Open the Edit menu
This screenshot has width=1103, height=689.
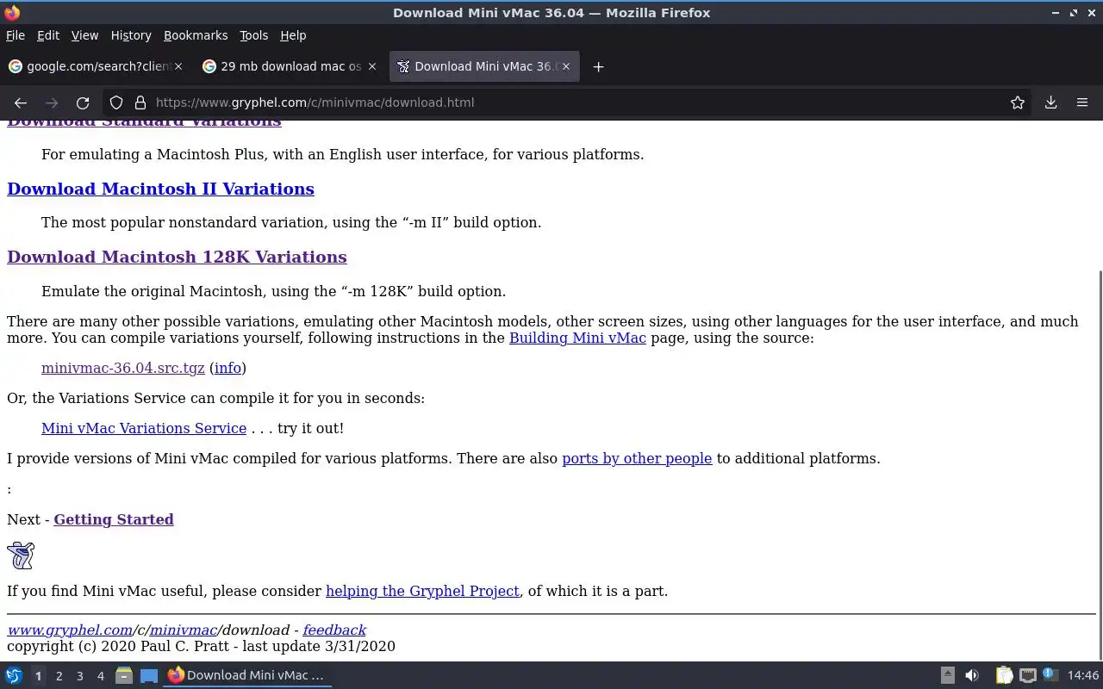pos(48,35)
